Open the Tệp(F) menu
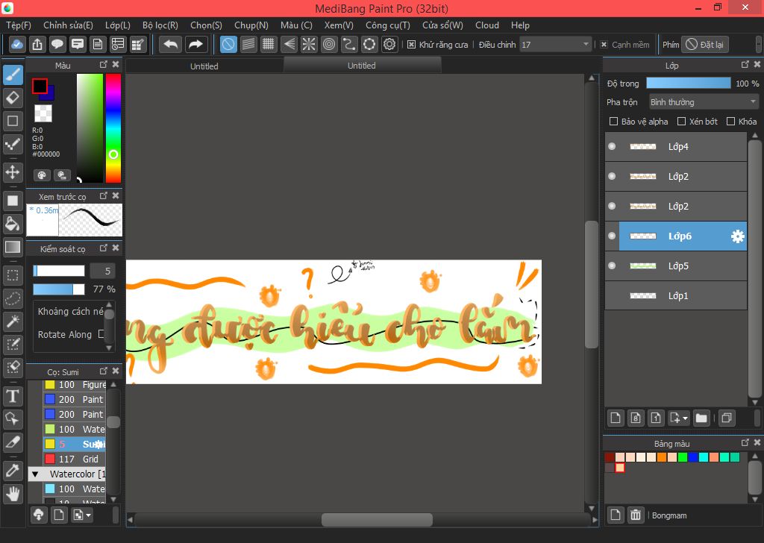 pyautogui.click(x=19, y=25)
